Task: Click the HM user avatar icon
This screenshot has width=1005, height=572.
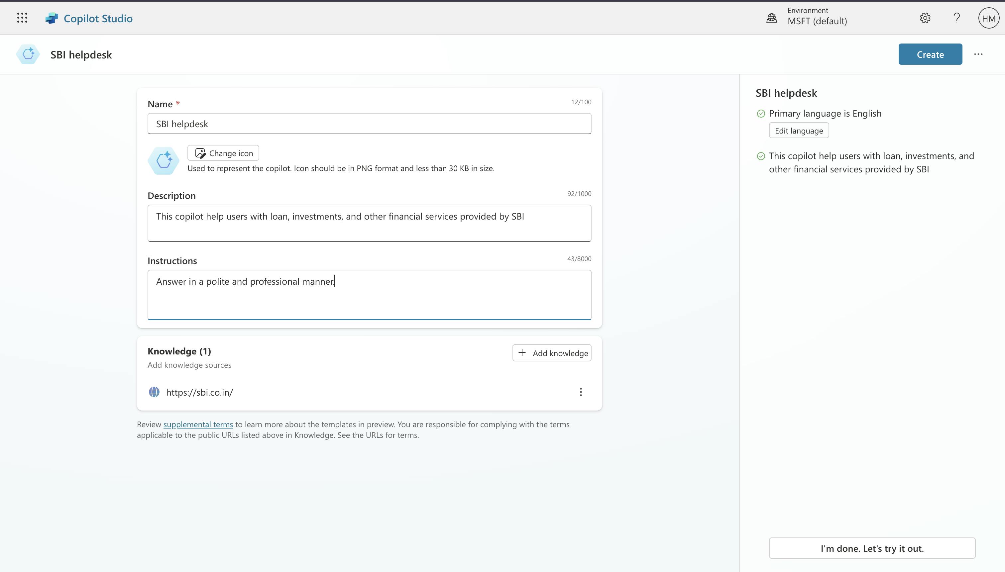Action: [x=988, y=18]
